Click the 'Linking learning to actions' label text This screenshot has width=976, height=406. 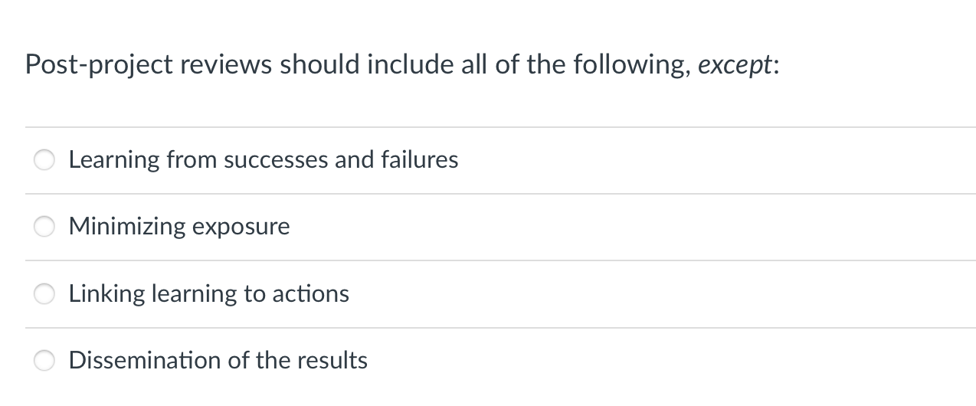(208, 293)
